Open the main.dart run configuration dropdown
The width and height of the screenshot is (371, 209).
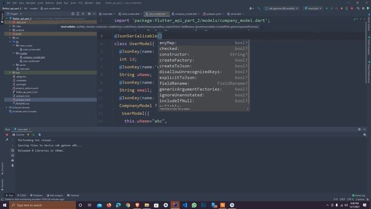tap(313, 8)
